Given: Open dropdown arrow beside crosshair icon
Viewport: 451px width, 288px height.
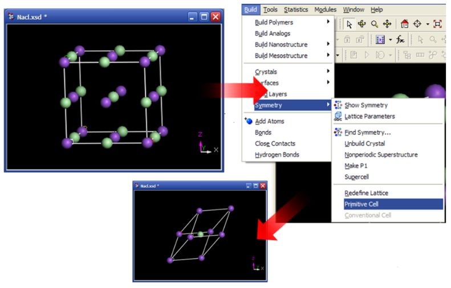Looking at the screenshot, I should coord(428,24).
